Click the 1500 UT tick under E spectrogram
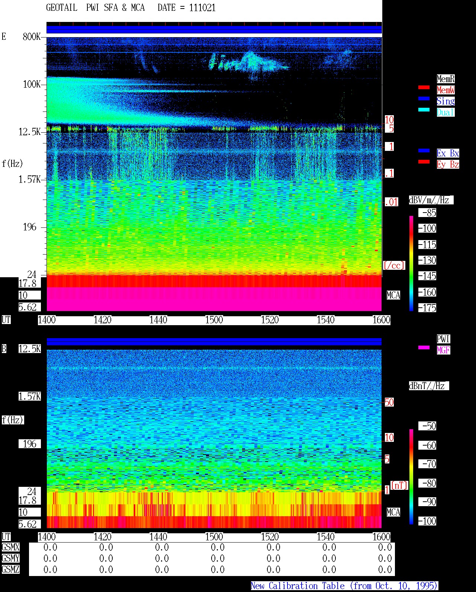 214,320
